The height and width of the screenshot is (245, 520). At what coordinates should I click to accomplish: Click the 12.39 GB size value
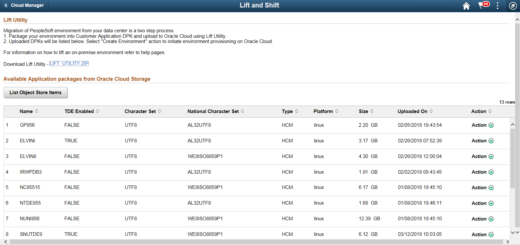[369, 219]
